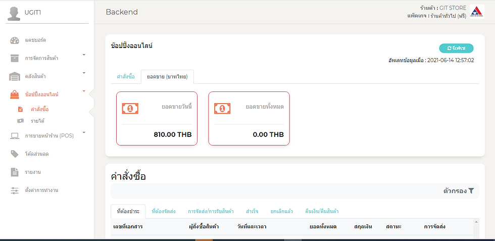Click the income banknote icon in the sidebar
The height and width of the screenshot is (241, 495).
click(x=21, y=121)
